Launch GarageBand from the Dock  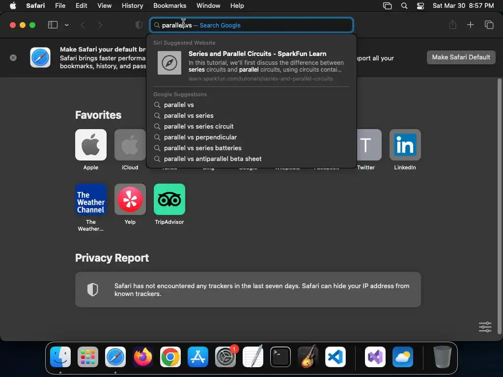click(x=308, y=357)
